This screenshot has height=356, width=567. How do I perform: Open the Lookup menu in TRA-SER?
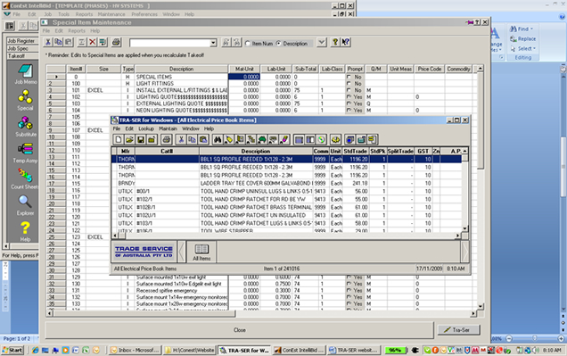pyautogui.click(x=146, y=128)
